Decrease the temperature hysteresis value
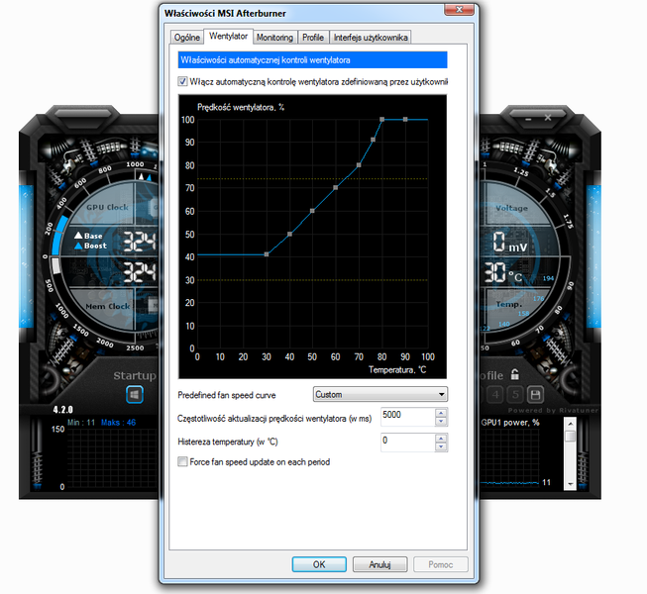This screenshot has height=594, width=647. click(x=441, y=445)
